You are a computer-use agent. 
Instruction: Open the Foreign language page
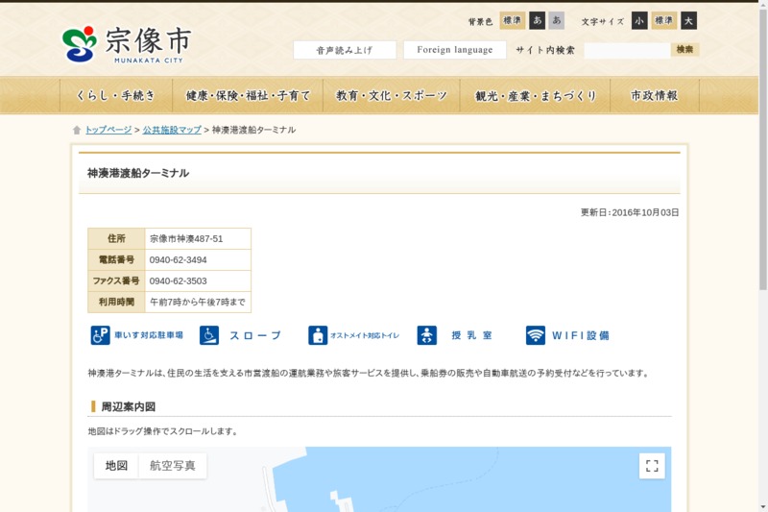point(454,50)
